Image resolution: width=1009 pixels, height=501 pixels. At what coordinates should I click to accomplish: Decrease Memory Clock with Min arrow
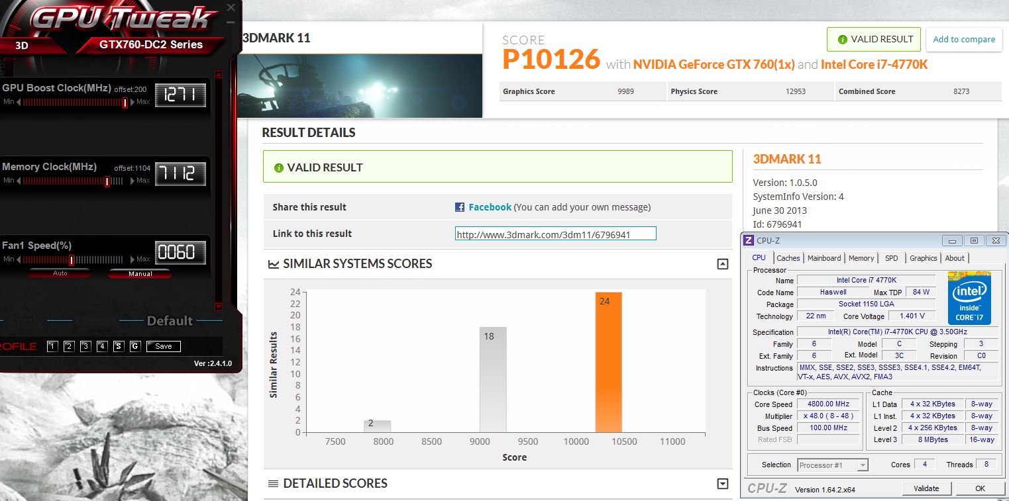(x=19, y=181)
